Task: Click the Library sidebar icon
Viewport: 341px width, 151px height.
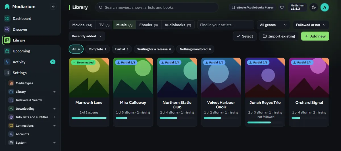Action: pos(7,40)
